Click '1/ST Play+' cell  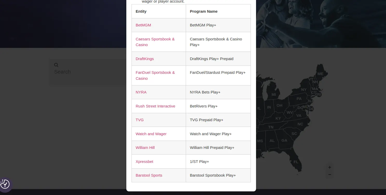[218, 162]
